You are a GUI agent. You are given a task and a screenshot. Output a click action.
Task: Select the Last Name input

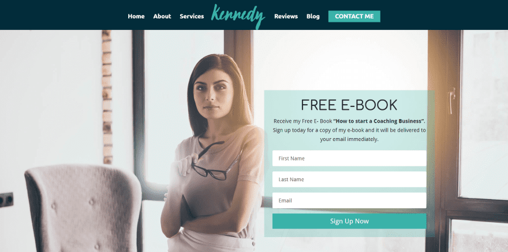tap(349, 180)
